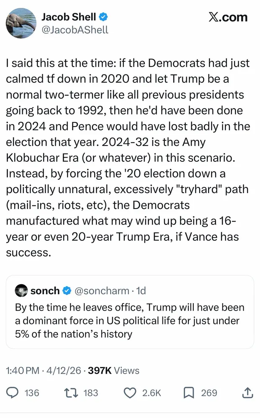Open the quoted tweet by sonch
Viewport: 260px width, 418px height.
(x=130, y=322)
